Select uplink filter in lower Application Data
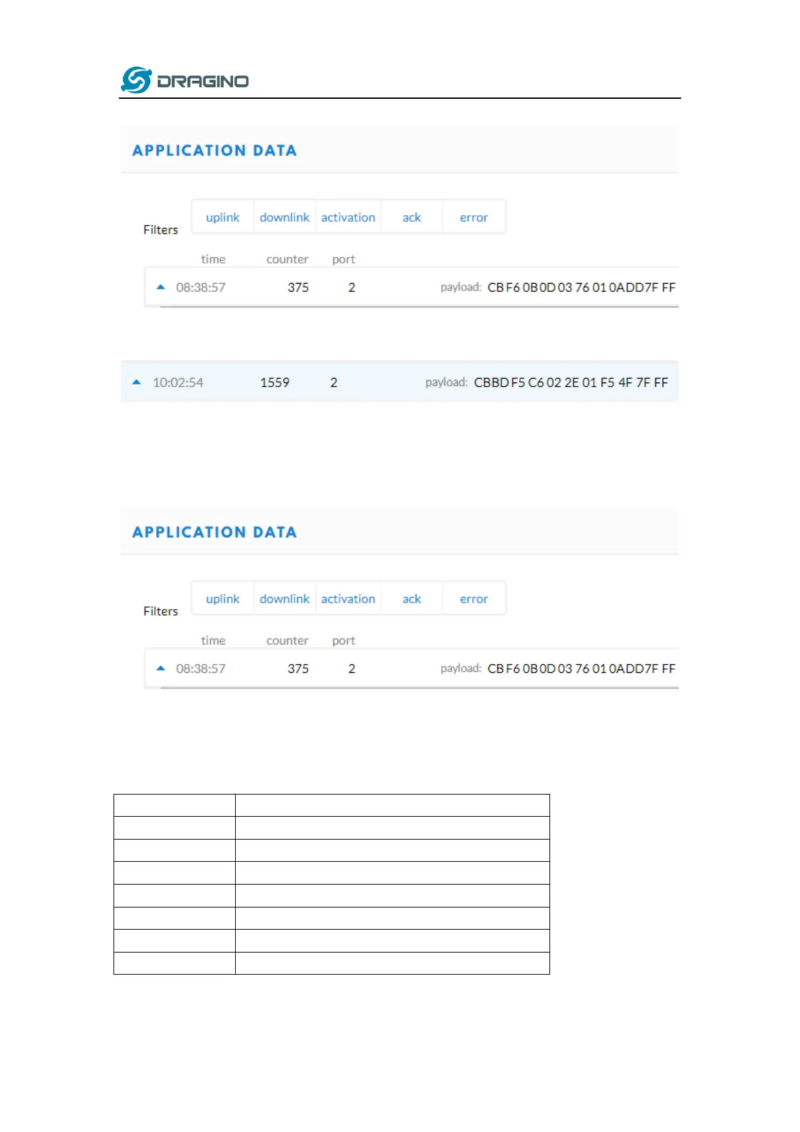800x1132 pixels. [223, 598]
